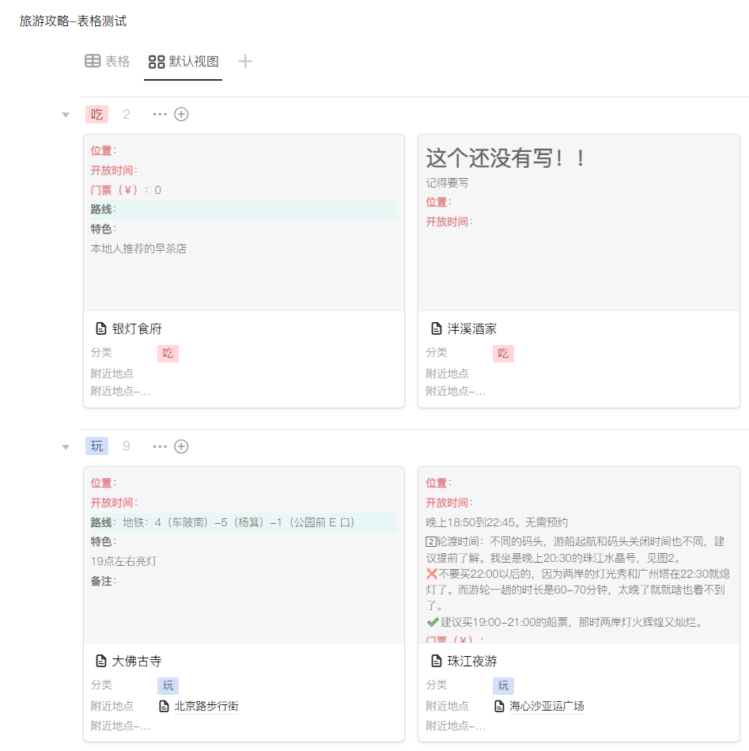Select the 默认视图 tab
This screenshot has height=751, width=749.
(x=183, y=62)
